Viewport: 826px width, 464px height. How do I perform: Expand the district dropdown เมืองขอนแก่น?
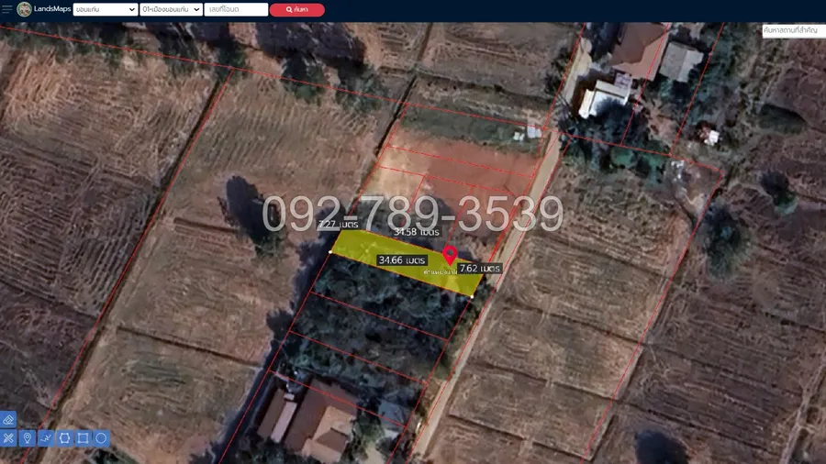(171, 9)
